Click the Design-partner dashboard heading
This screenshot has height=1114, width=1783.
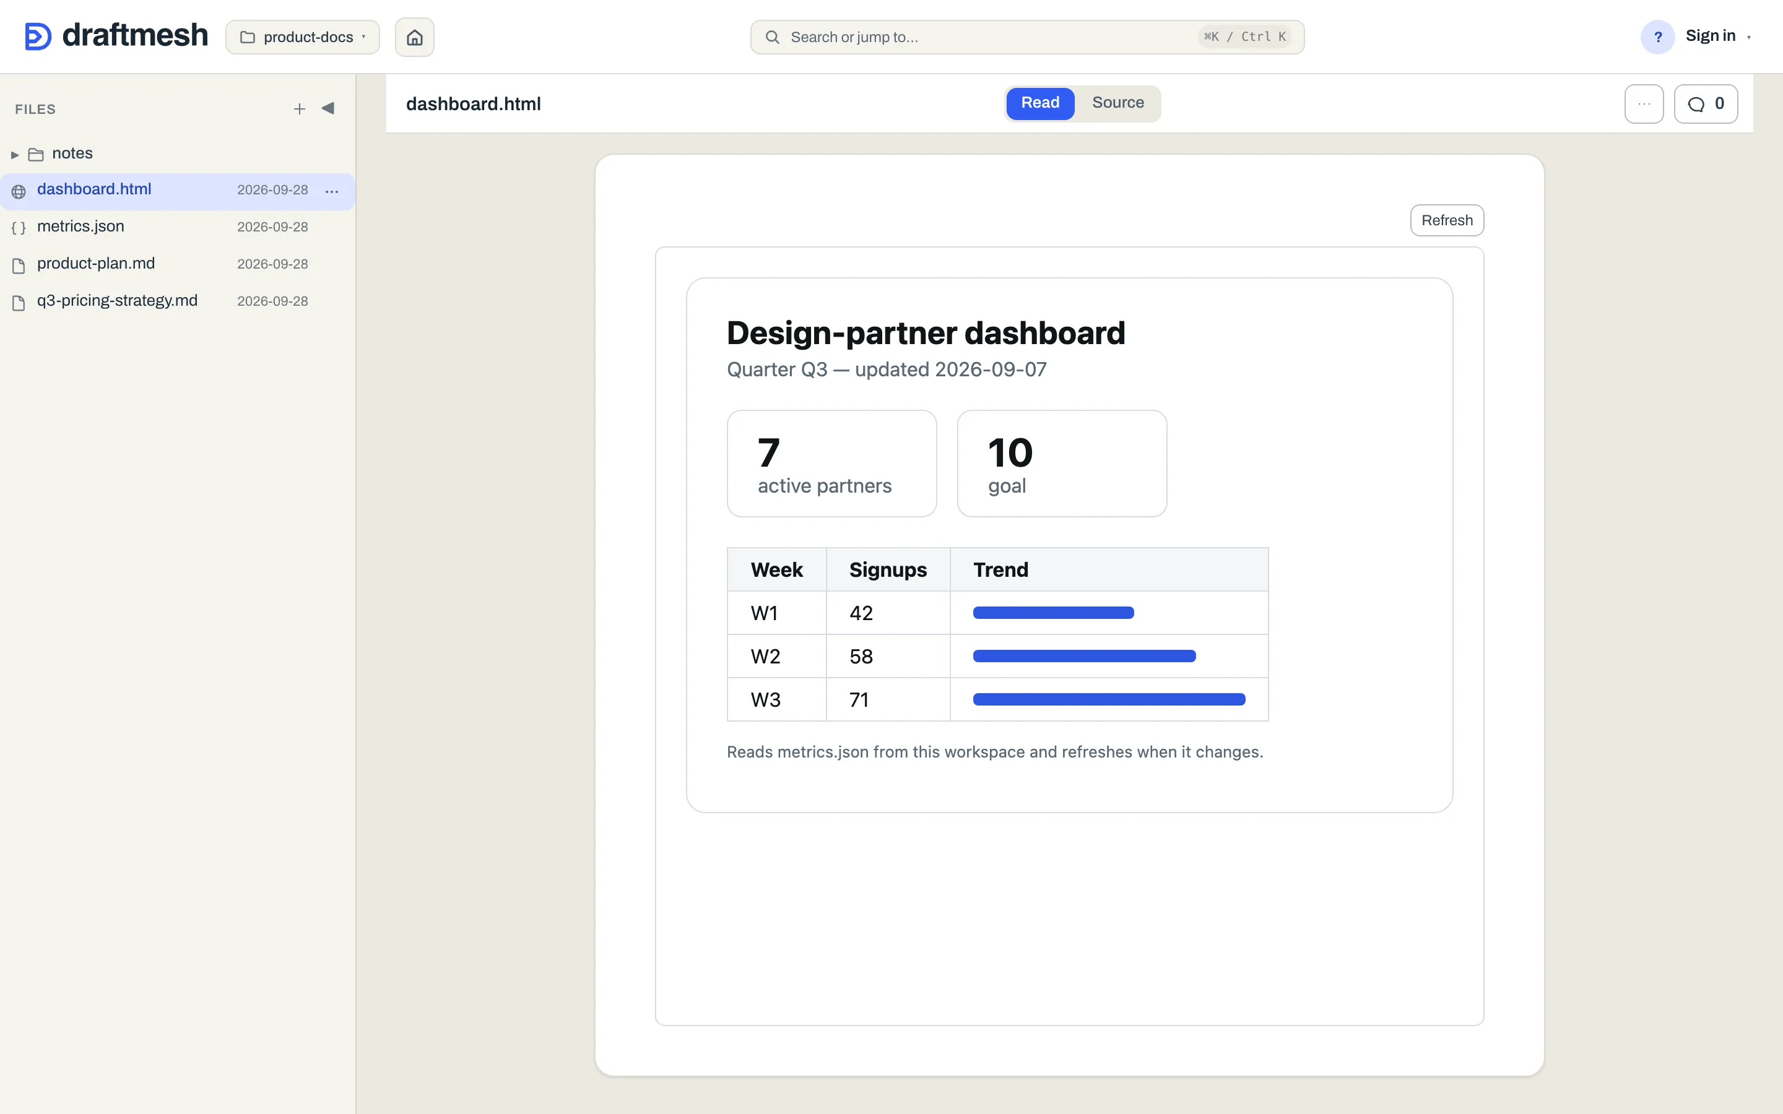pyautogui.click(x=926, y=333)
